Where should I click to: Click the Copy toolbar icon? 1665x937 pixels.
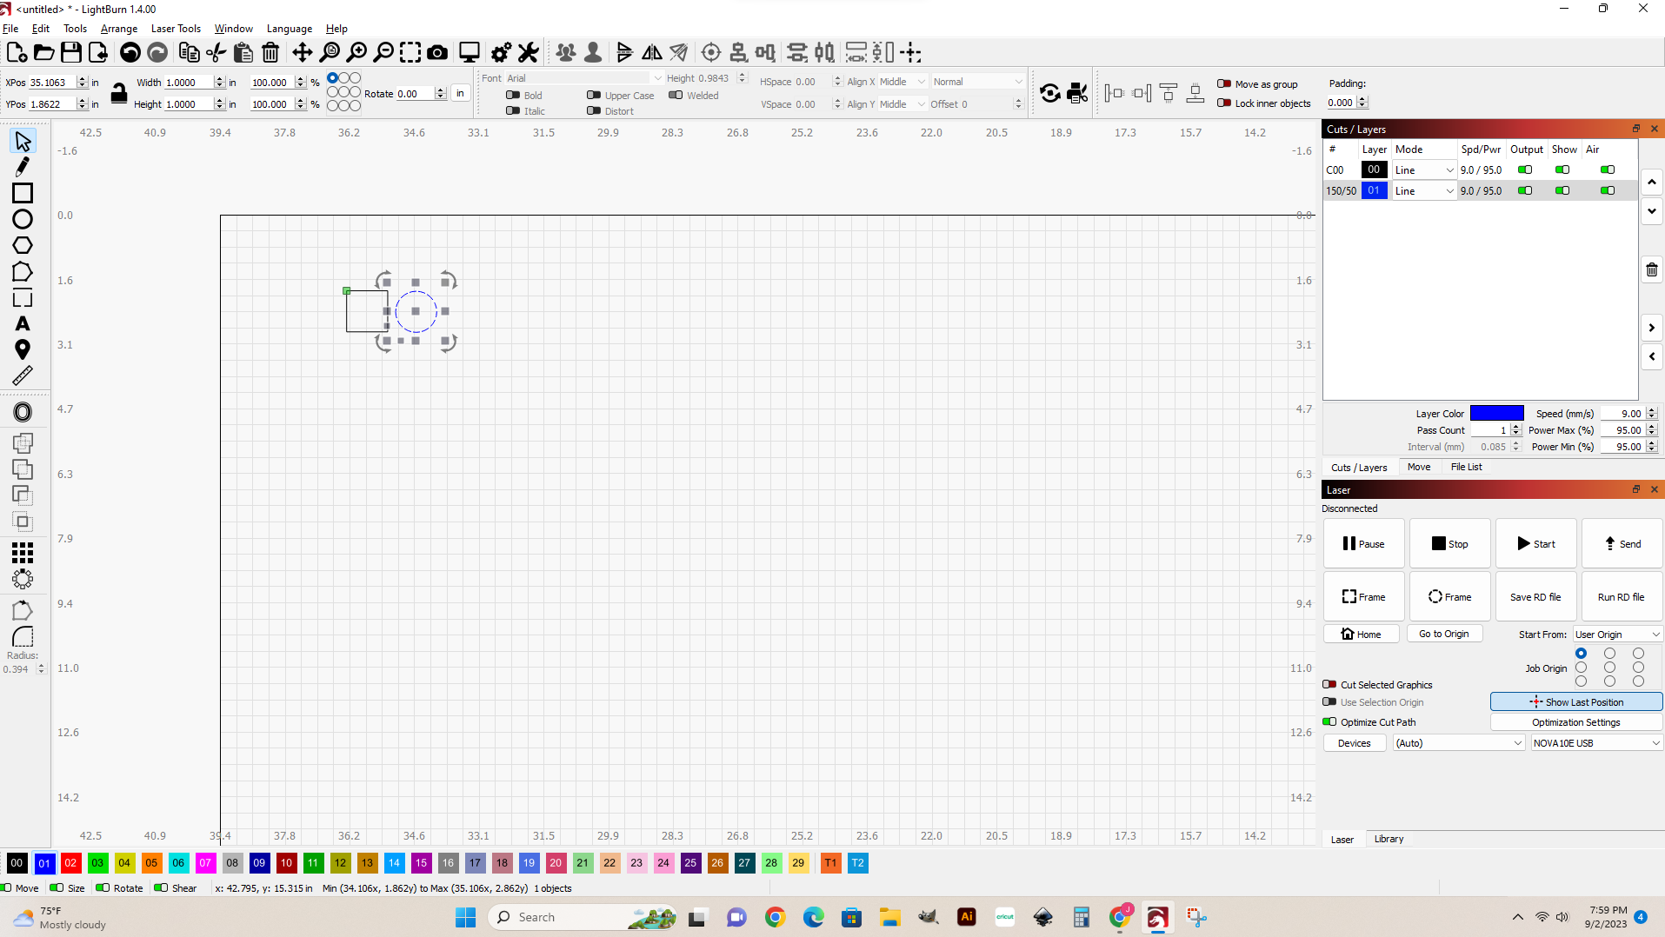coord(189,52)
